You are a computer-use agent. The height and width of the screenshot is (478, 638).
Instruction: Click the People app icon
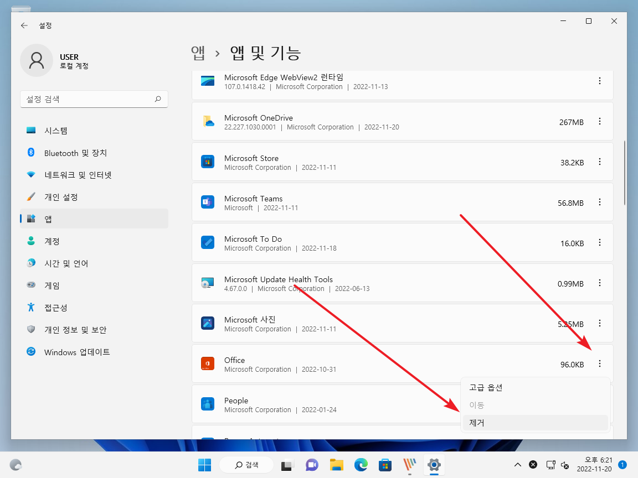click(208, 404)
